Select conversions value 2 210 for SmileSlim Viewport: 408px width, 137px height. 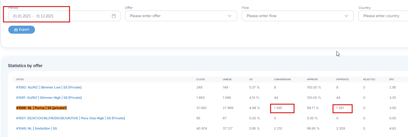coord(278,128)
